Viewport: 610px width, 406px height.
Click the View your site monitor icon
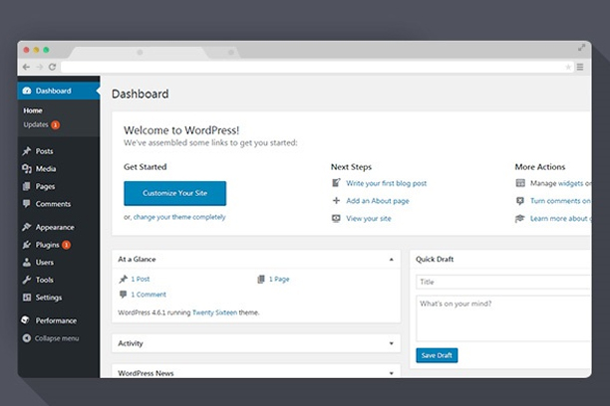pos(336,218)
